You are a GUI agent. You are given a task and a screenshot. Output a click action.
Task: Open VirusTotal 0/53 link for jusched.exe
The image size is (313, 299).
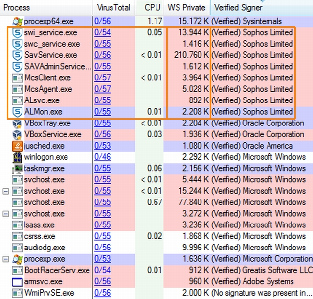tap(103, 146)
